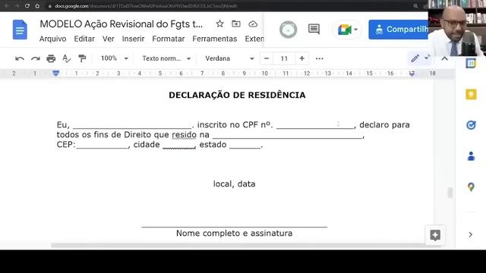Click the Explore button at bottom right
Image resolution: width=486 pixels, height=273 pixels.
[x=435, y=235]
